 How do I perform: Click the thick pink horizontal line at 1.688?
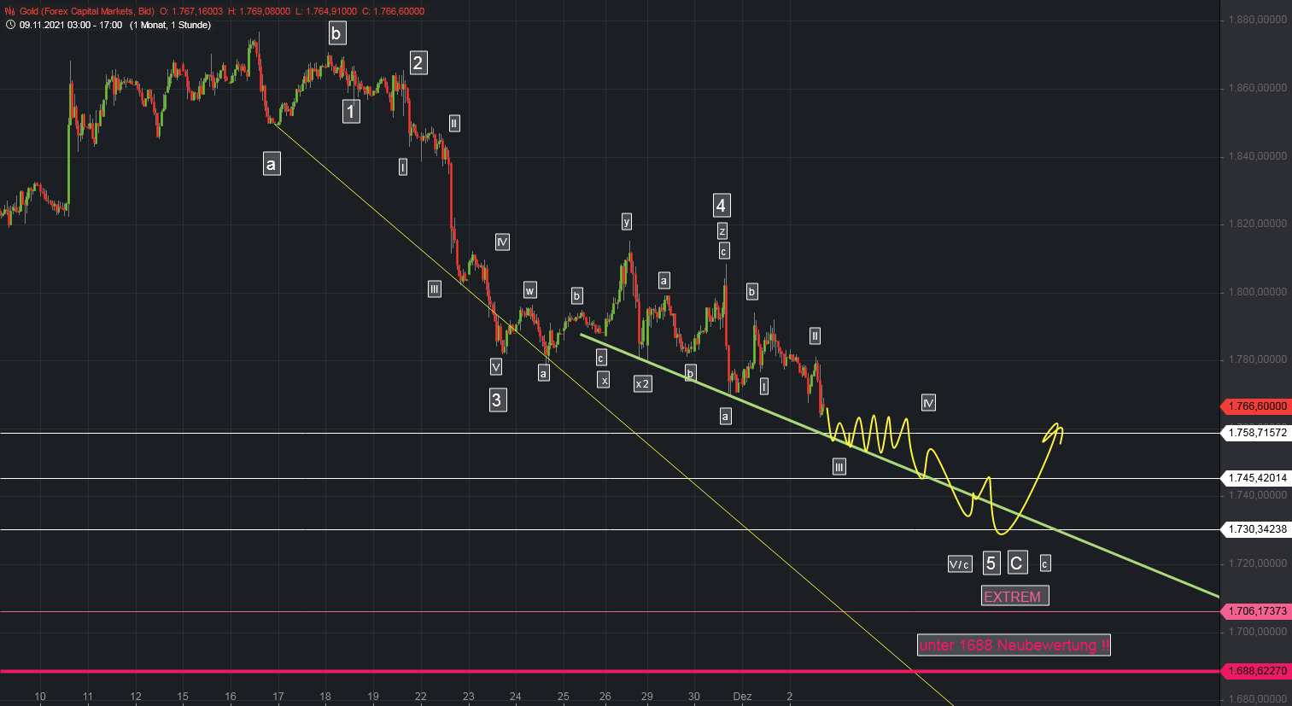(x=611, y=671)
